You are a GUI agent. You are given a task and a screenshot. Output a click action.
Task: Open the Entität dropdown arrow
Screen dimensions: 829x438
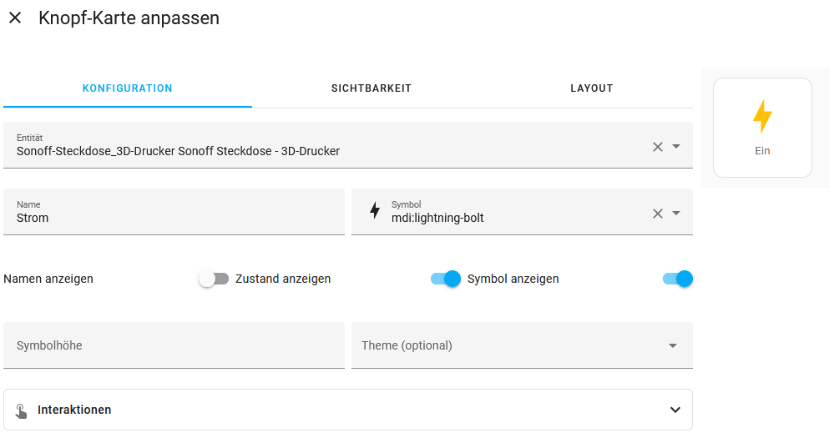click(x=676, y=146)
